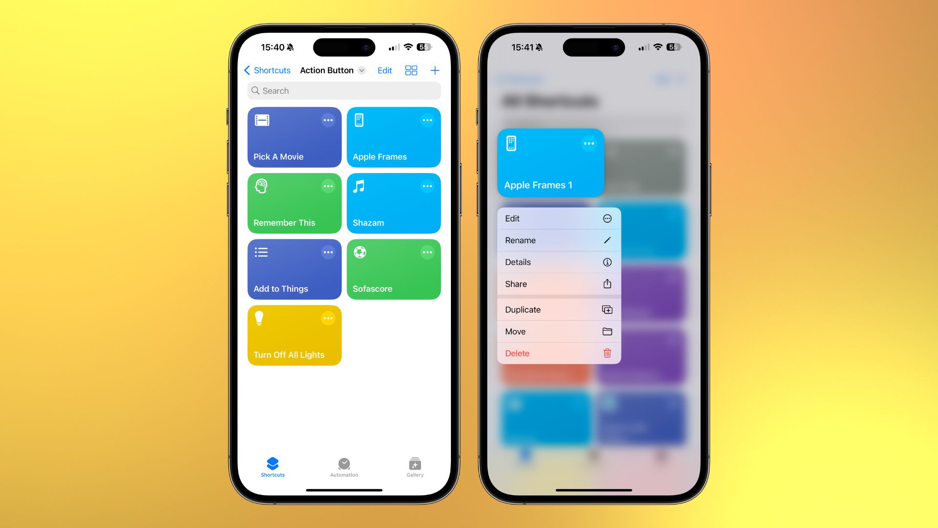Select the Apple Frames shortcut icon
The width and height of the screenshot is (938, 528).
point(359,120)
